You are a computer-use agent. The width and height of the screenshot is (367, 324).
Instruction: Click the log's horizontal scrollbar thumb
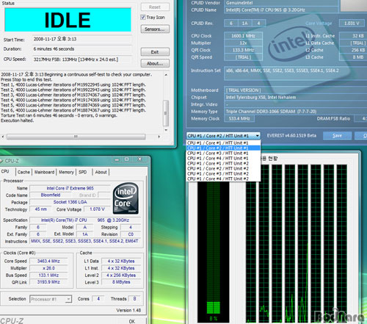76,137
